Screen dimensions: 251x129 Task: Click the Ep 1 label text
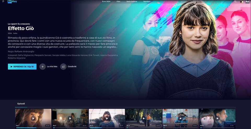coord(18,126)
